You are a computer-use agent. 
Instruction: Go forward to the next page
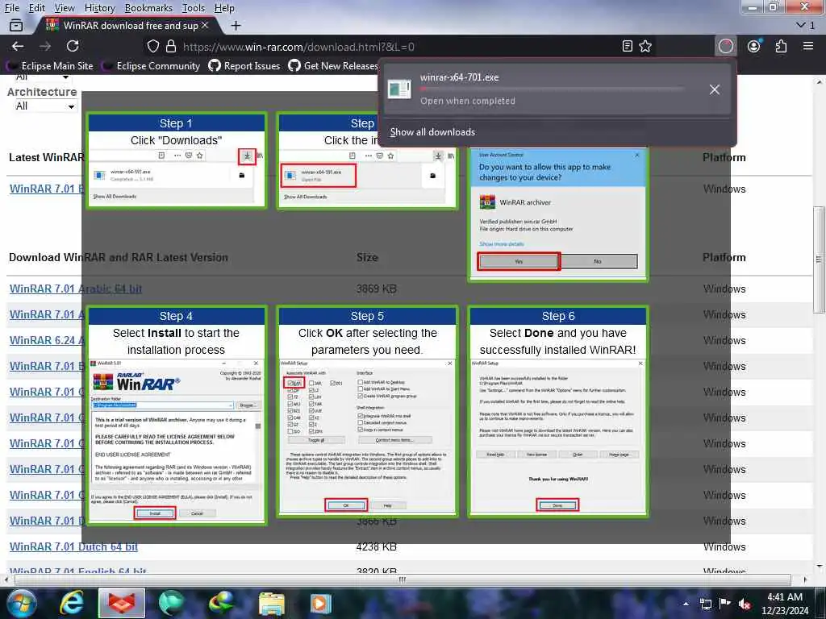click(x=45, y=46)
